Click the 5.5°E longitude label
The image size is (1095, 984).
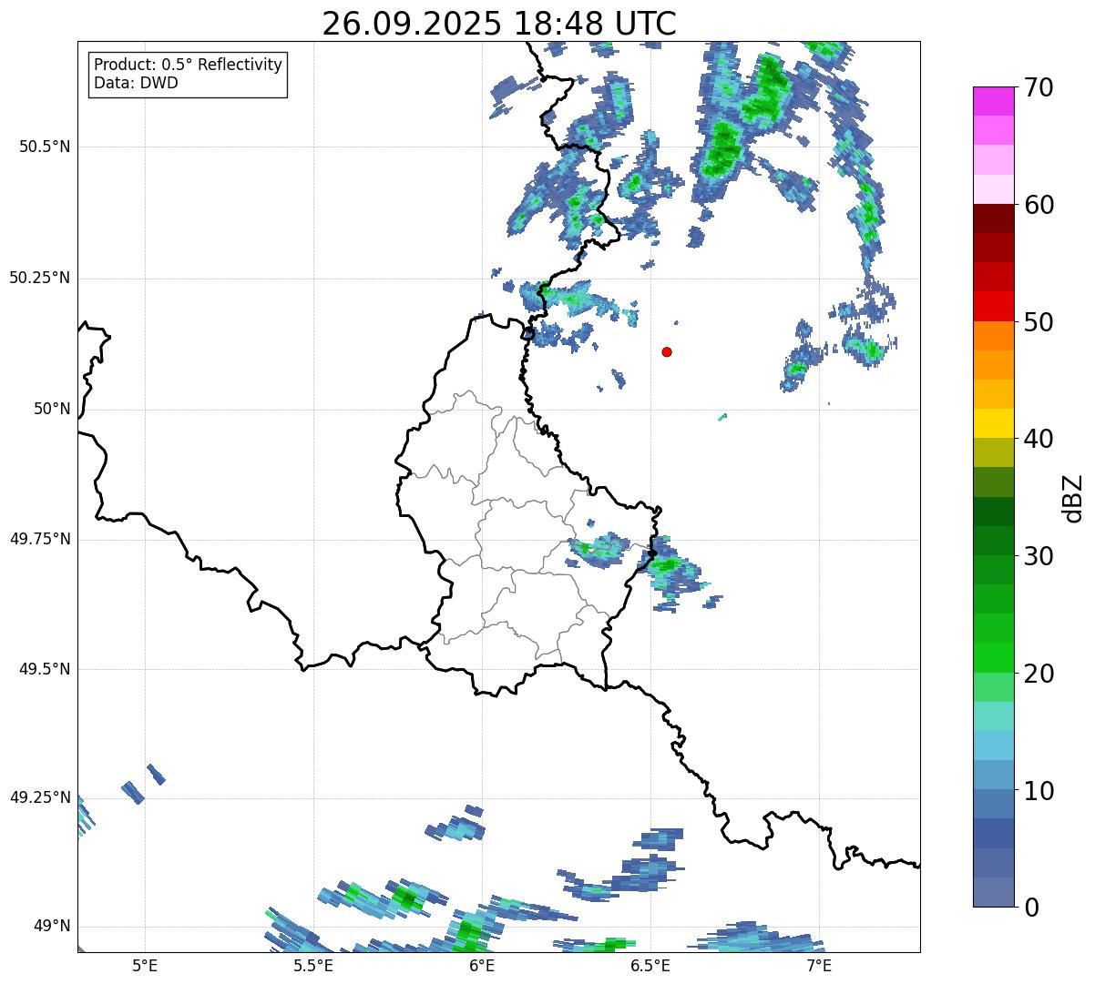[313, 965]
